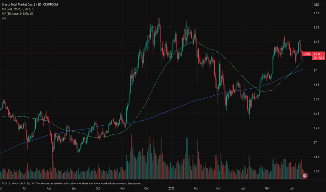This screenshot has height=192, width=326.
Task: Click the Nov label on time axis
Action: [x=122, y=189]
